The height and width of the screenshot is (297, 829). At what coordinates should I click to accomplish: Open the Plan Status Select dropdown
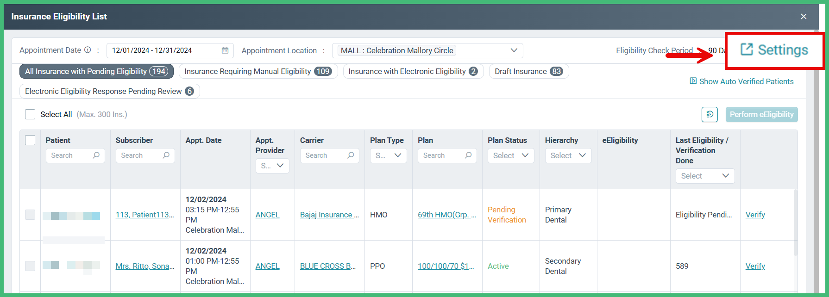tap(511, 155)
